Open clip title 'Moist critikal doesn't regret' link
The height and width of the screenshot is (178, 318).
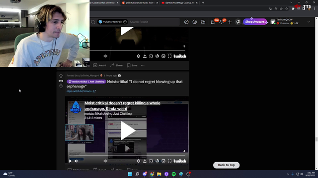pos(122,106)
